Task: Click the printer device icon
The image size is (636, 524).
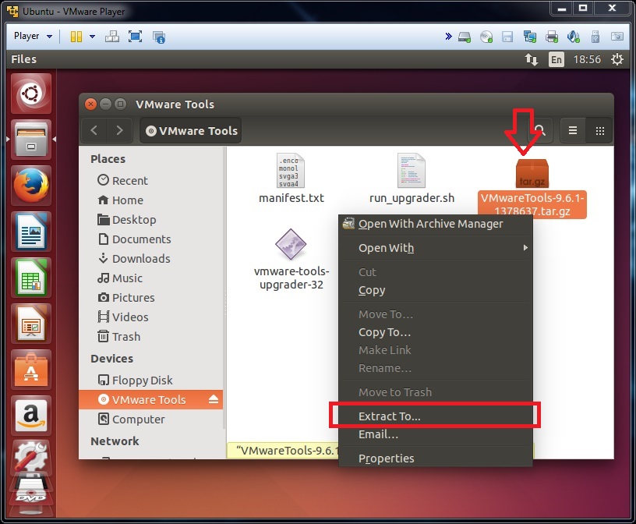Action: tap(552, 37)
